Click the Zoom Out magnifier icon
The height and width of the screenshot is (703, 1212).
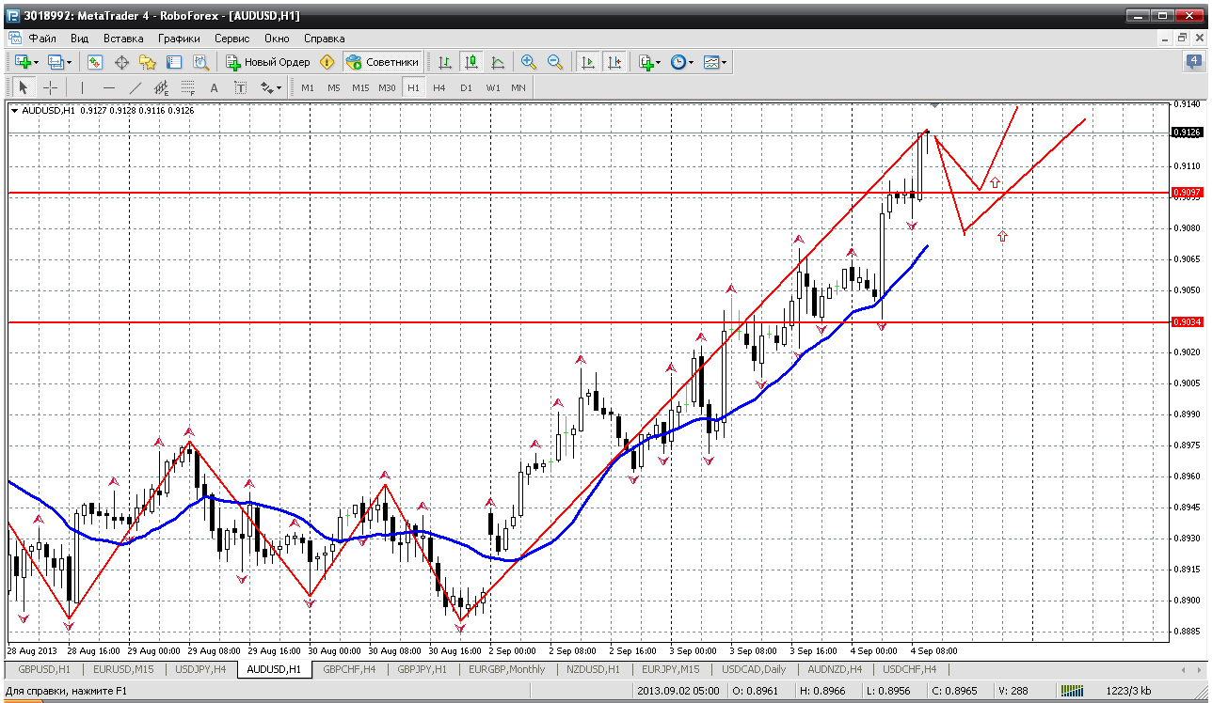click(555, 62)
